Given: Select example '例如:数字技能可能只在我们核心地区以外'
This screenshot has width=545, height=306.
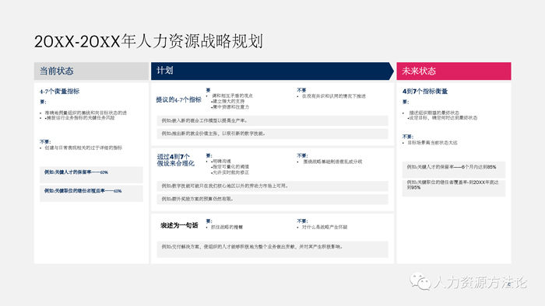Looking at the screenshot, I should pyautogui.click(x=272, y=186).
